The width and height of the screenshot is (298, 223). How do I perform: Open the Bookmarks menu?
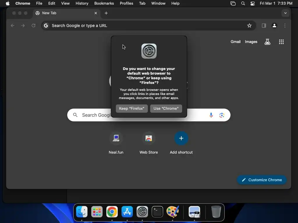[x=104, y=3]
